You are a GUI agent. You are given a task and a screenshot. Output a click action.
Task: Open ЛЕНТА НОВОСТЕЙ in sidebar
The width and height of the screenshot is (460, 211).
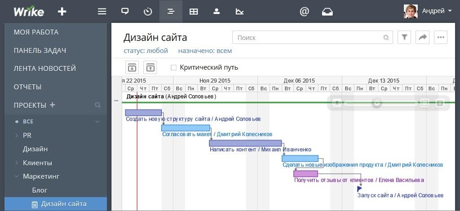(x=45, y=69)
